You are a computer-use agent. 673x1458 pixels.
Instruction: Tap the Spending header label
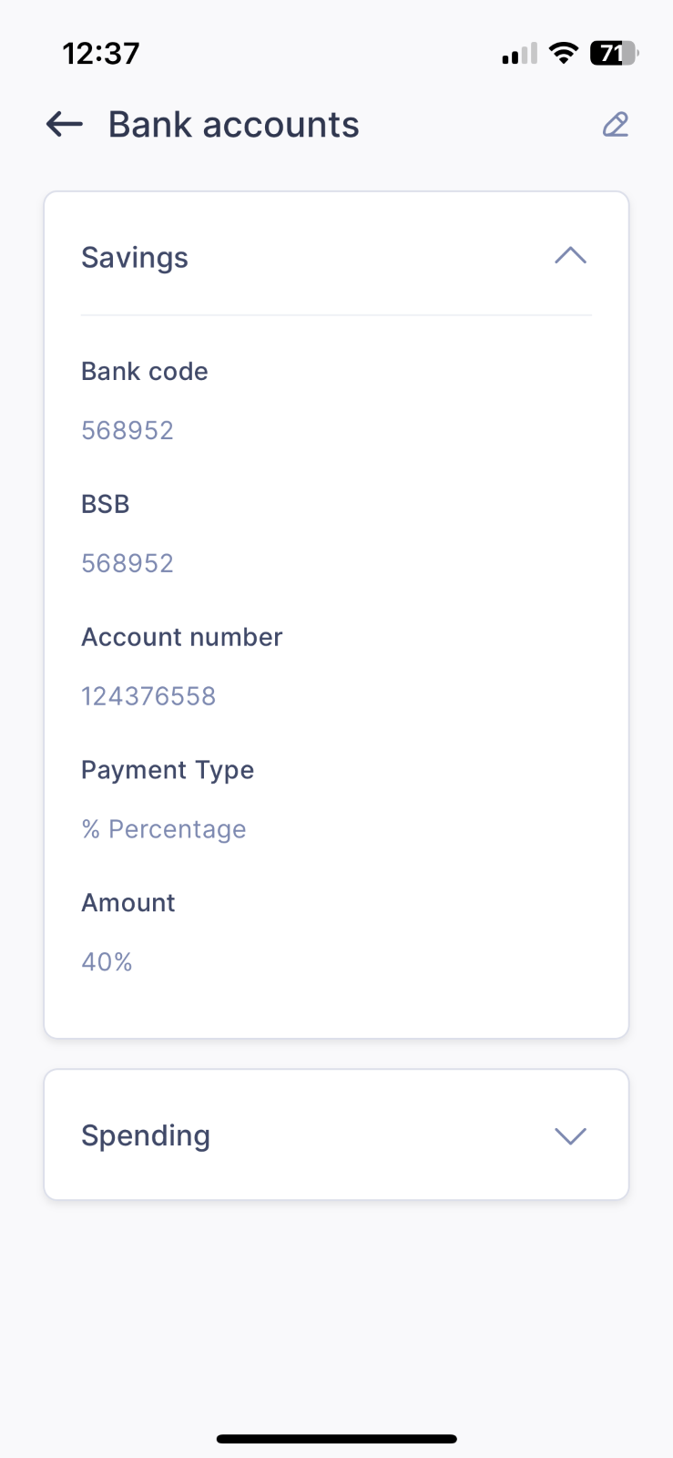(146, 1136)
